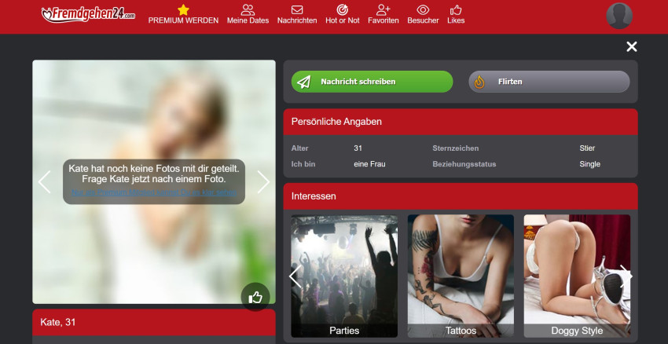
Task: Close the profile overlay
Action: tap(631, 47)
